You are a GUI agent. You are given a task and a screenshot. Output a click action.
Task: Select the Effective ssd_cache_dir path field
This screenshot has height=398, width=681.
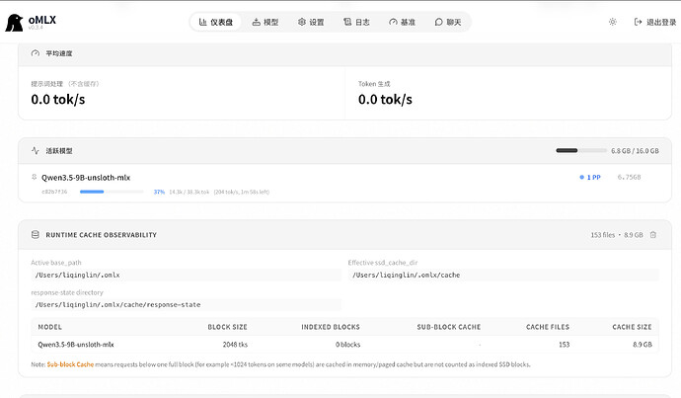(x=503, y=275)
